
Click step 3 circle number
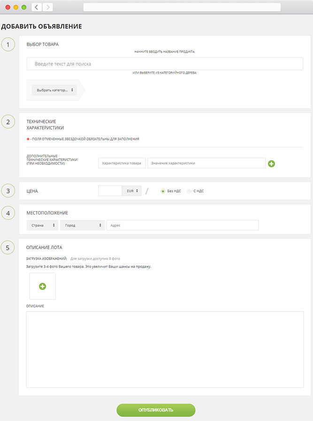pos(8,191)
